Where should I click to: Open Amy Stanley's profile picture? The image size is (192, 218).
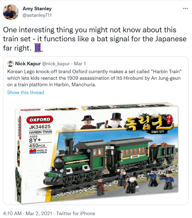coord(11,12)
